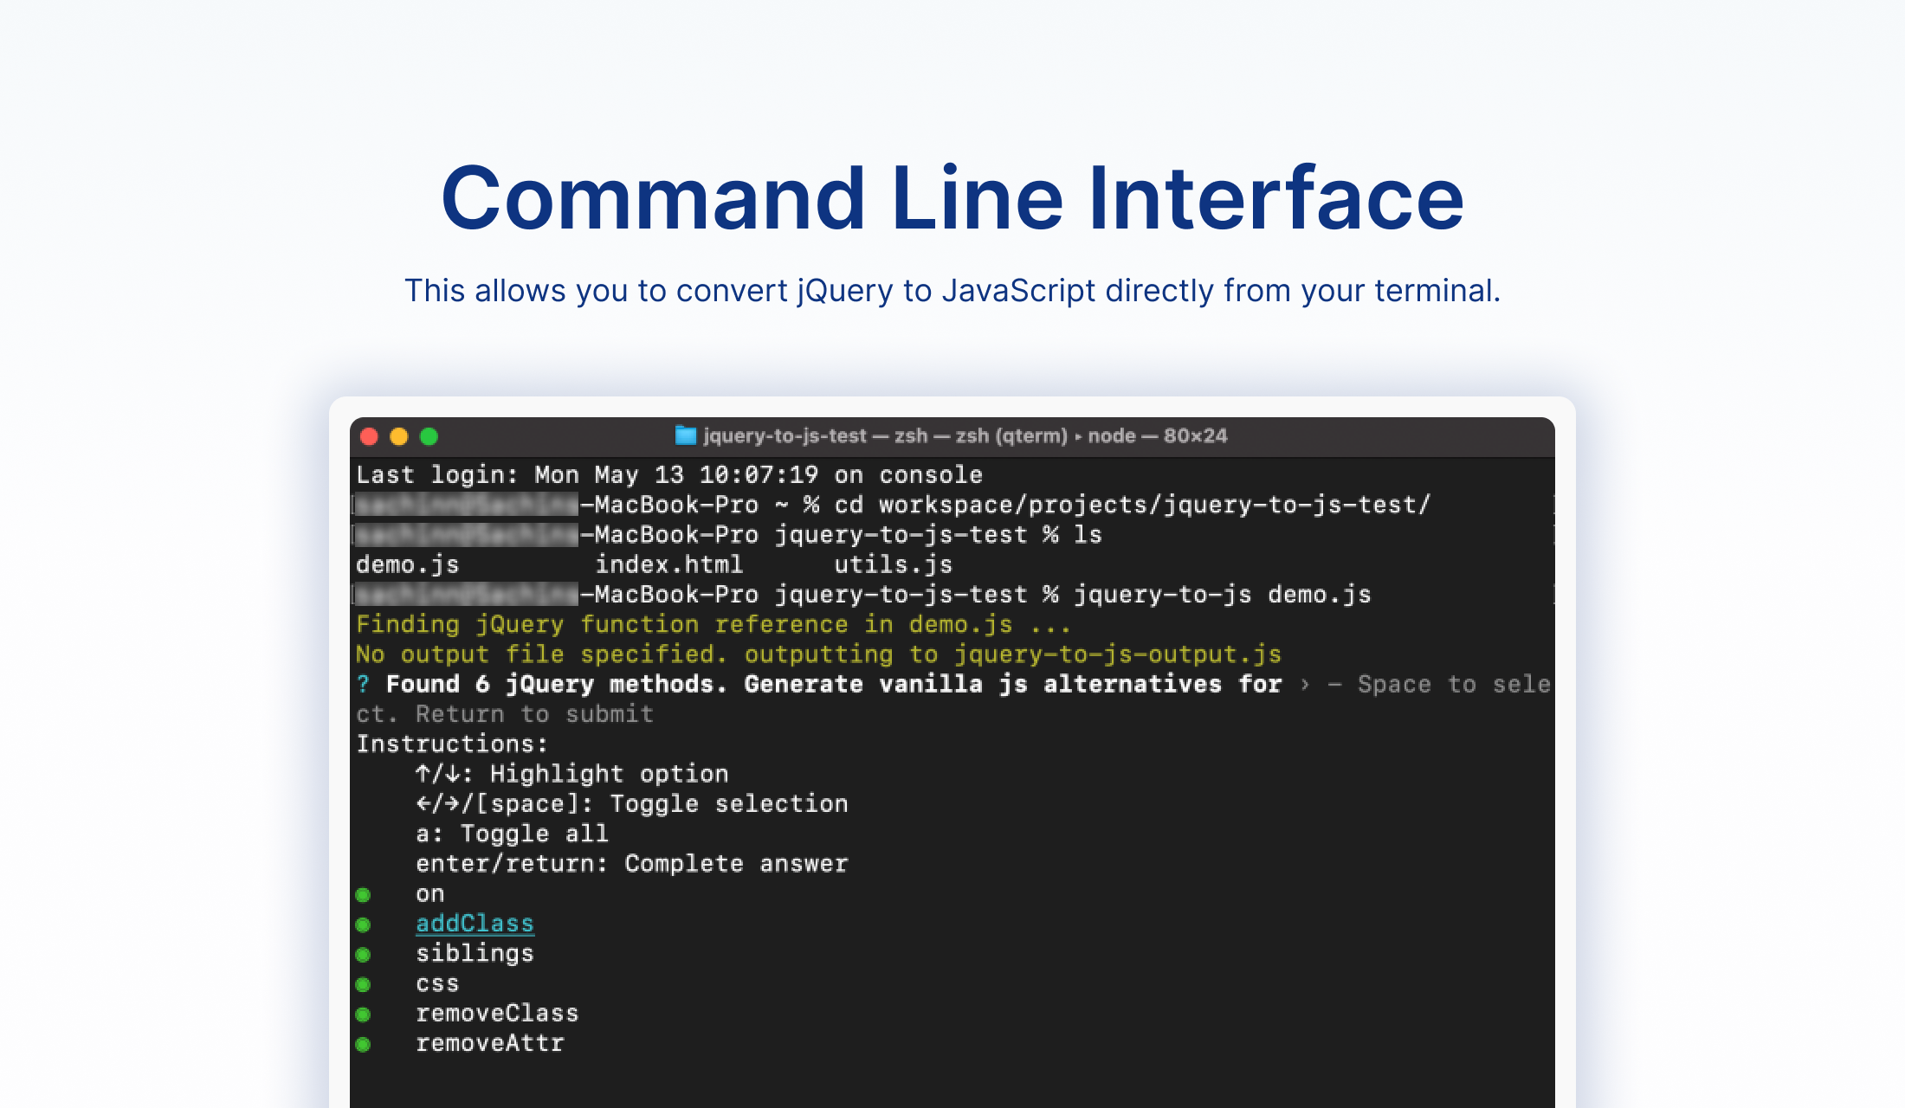Toggle the green dot beside removeClass
The image size is (1905, 1108).
(363, 1014)
